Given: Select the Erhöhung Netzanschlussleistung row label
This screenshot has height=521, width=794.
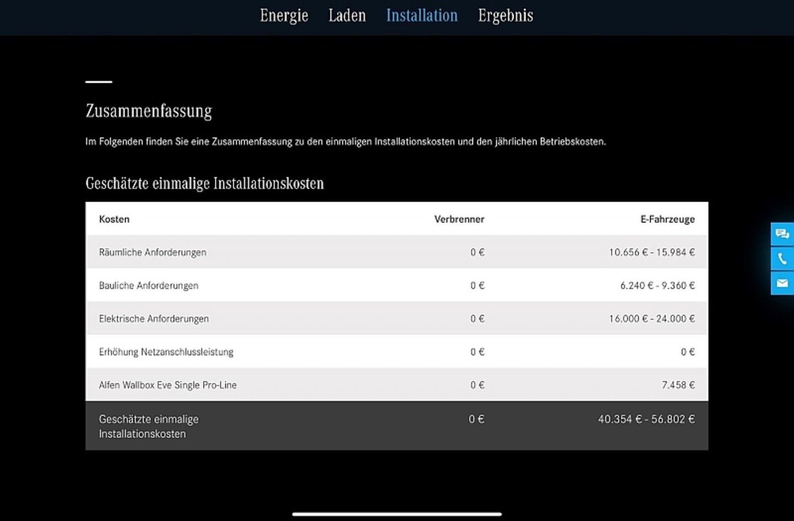Looking at the screenshot, I should pyautogui.click(x=166, y=352).
